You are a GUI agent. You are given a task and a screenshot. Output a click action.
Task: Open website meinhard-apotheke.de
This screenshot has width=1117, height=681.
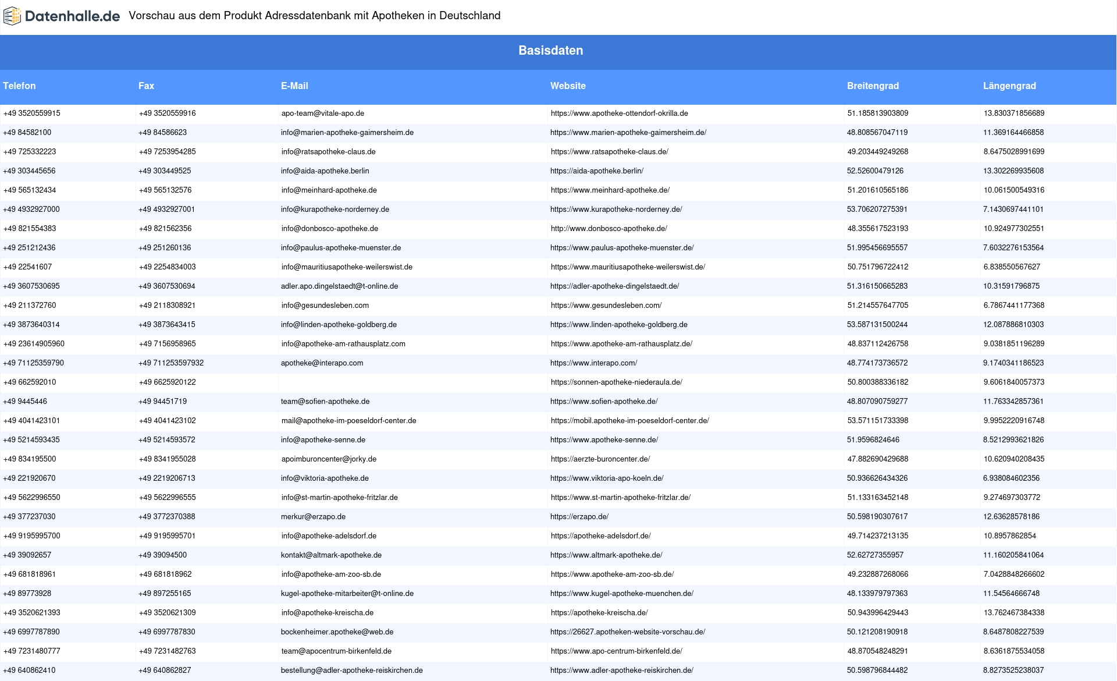(x=610, y=190)
